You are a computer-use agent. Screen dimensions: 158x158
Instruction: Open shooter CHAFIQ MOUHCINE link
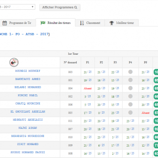[28, 103]
